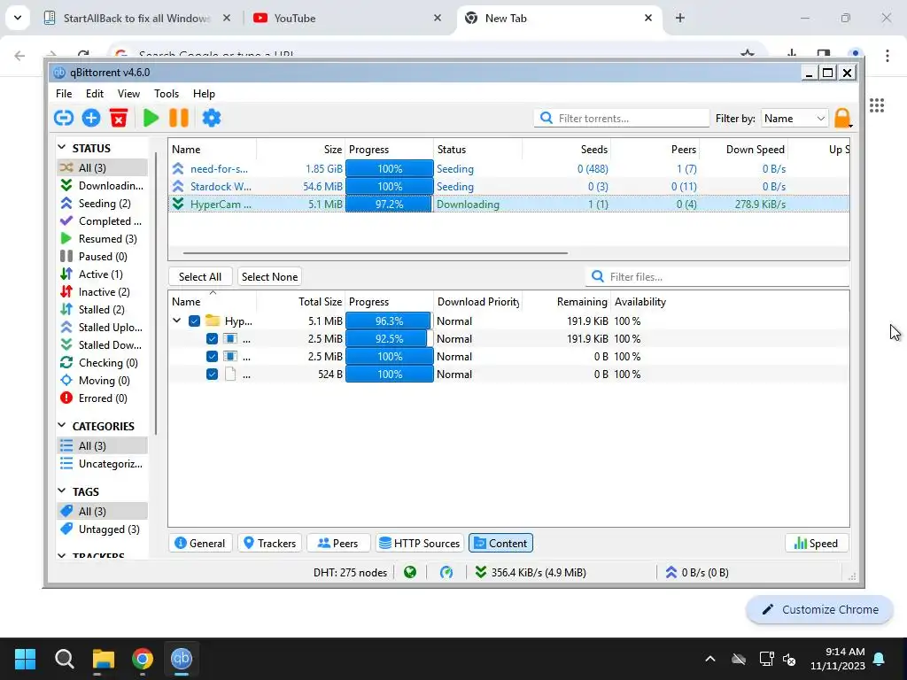Click the Add torrent file plus icon
This screenshot has width=907, height=680.
click(x=91, y=118)
